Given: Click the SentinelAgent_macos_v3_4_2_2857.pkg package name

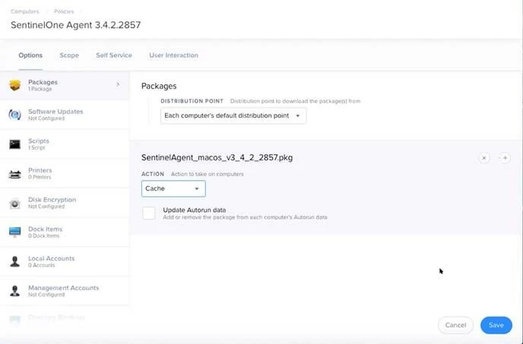Looking at the screenshot, I should pos(217,158).
